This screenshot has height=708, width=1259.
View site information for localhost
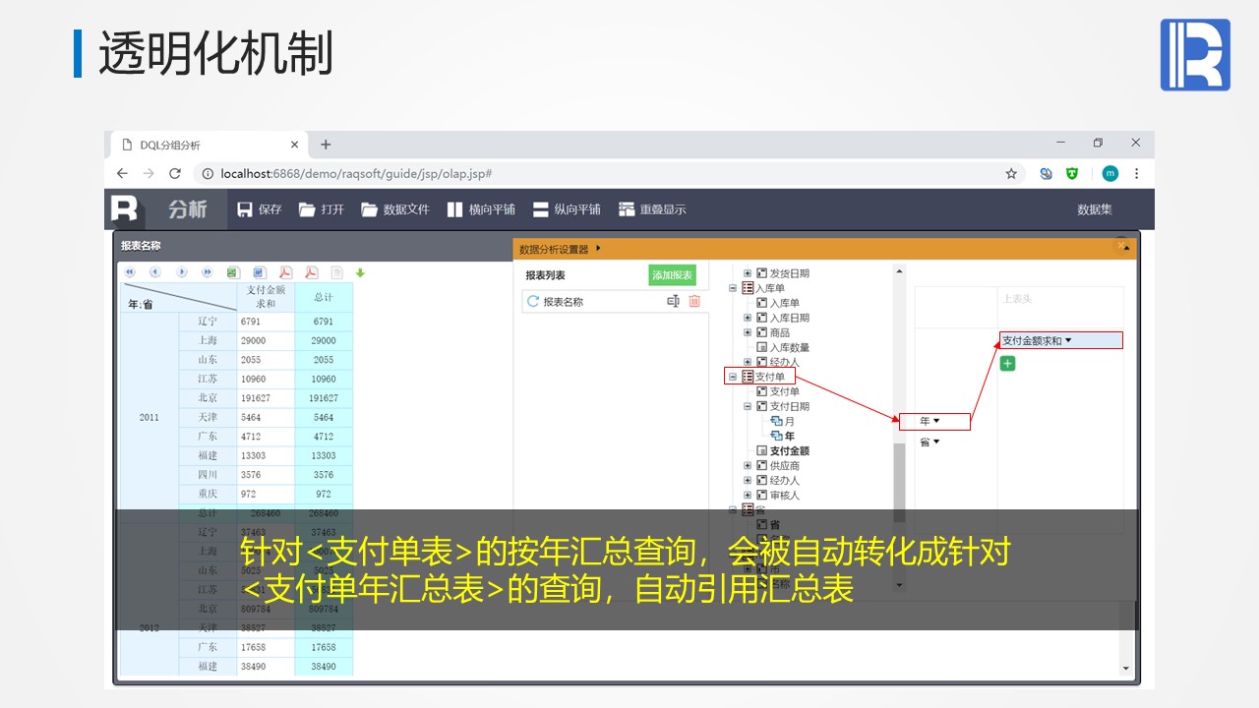click(x=208, y=173)
